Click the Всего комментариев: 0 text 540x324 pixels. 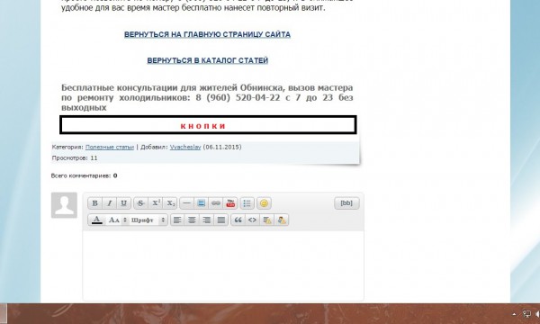click(x=84, y=175)
